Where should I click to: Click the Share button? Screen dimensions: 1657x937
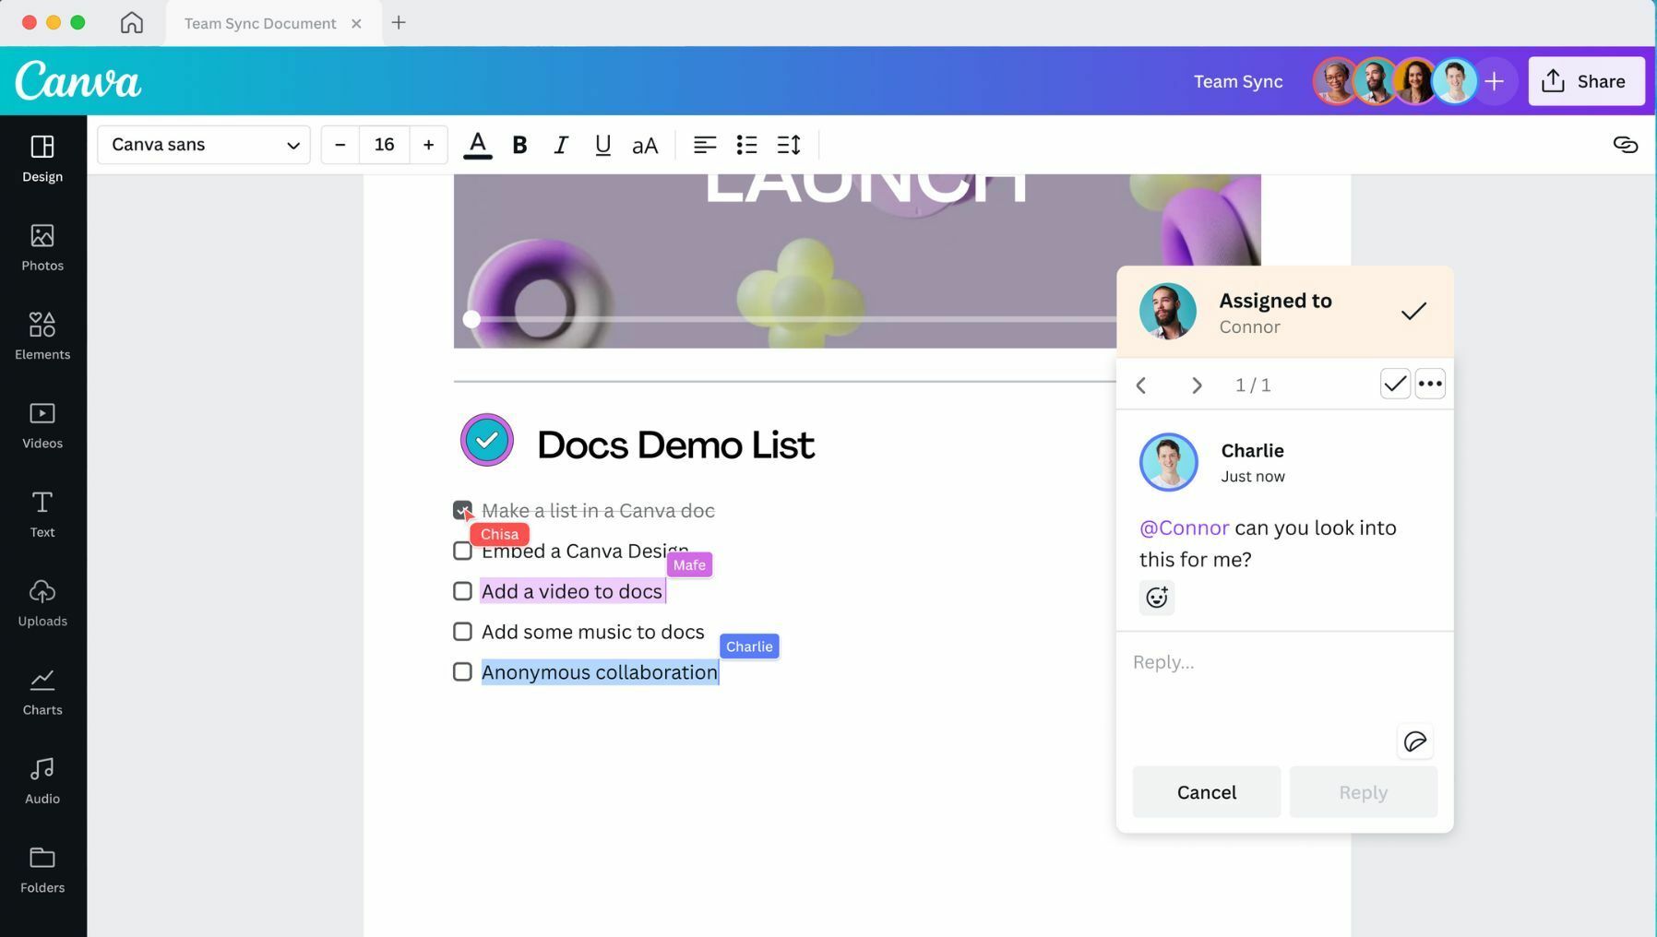click(x=1585, y=80)
